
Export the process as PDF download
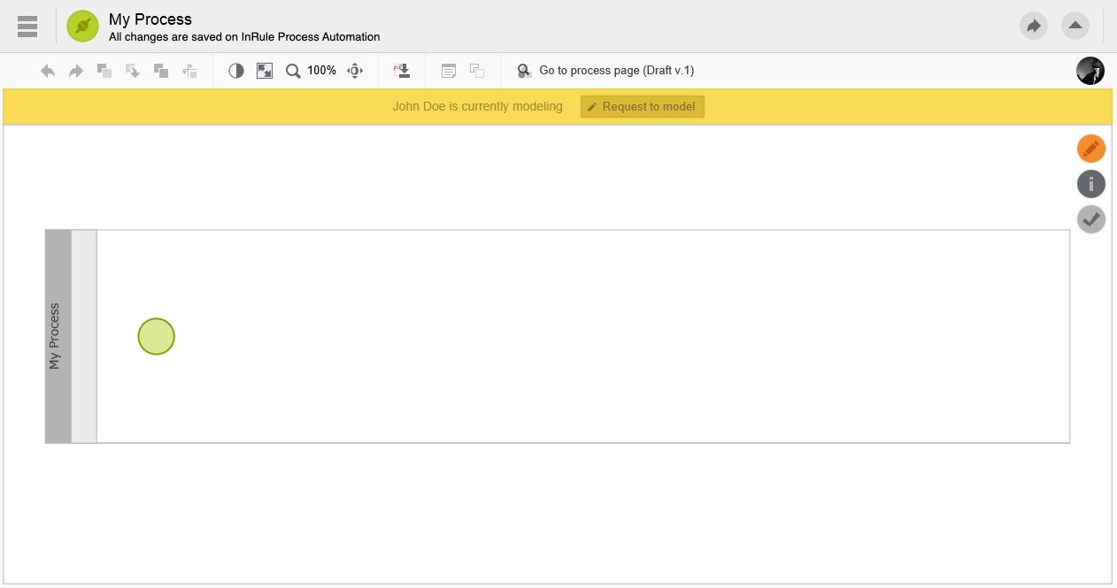pos(402,71)
